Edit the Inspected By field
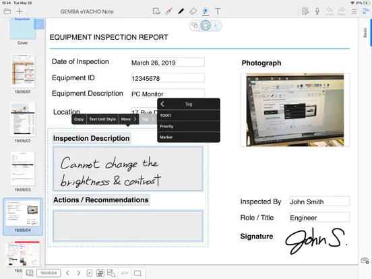 319,201
